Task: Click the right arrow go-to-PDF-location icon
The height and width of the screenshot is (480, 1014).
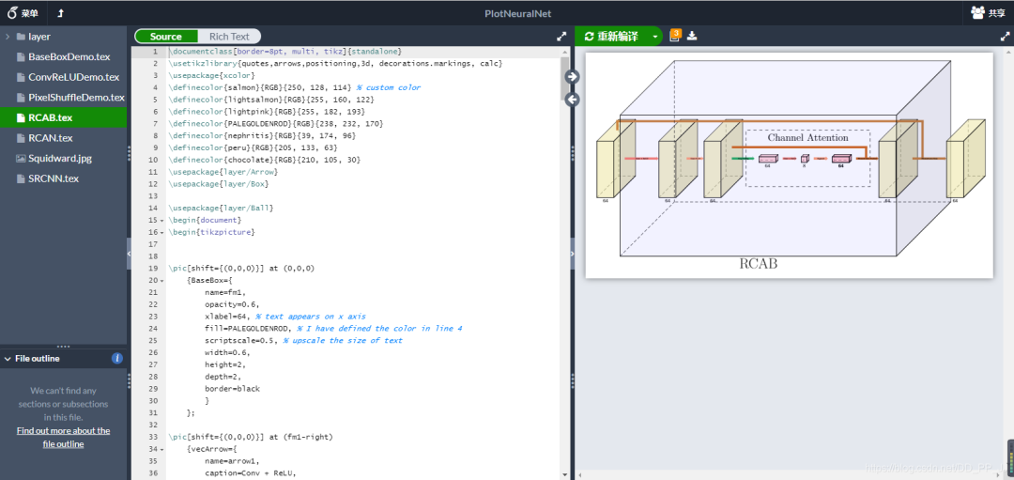Action: (573, 76)
